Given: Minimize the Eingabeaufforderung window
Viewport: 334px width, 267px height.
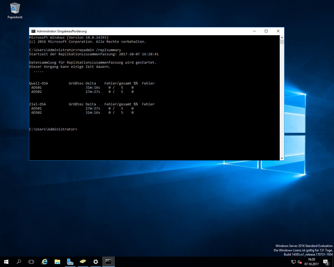Looking at the screenshot, I should tap(254, 31).
